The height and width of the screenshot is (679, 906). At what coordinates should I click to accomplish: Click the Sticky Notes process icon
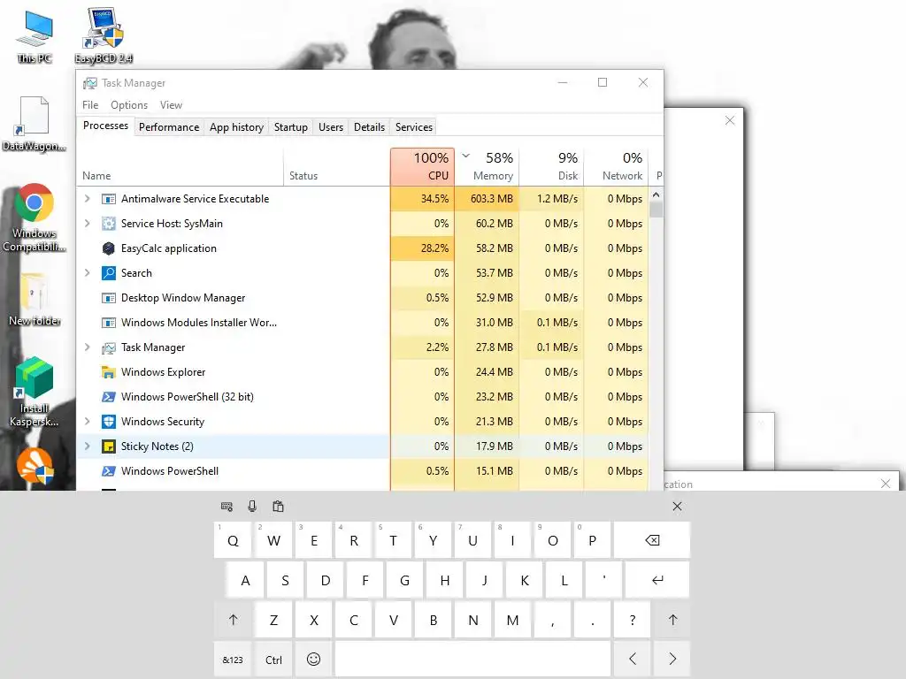(x=108, y=446)
